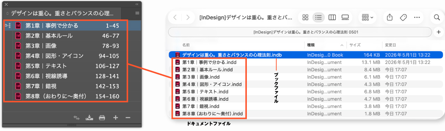Print the book from Book panel
The width and height of the screenshot is (445, 131).
tap(102, 118)
